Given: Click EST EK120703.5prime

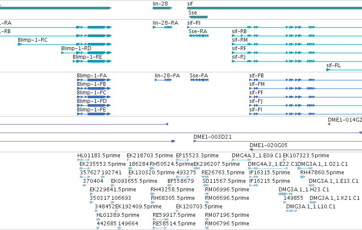Looking at the screenshot, I should point(199,207).
